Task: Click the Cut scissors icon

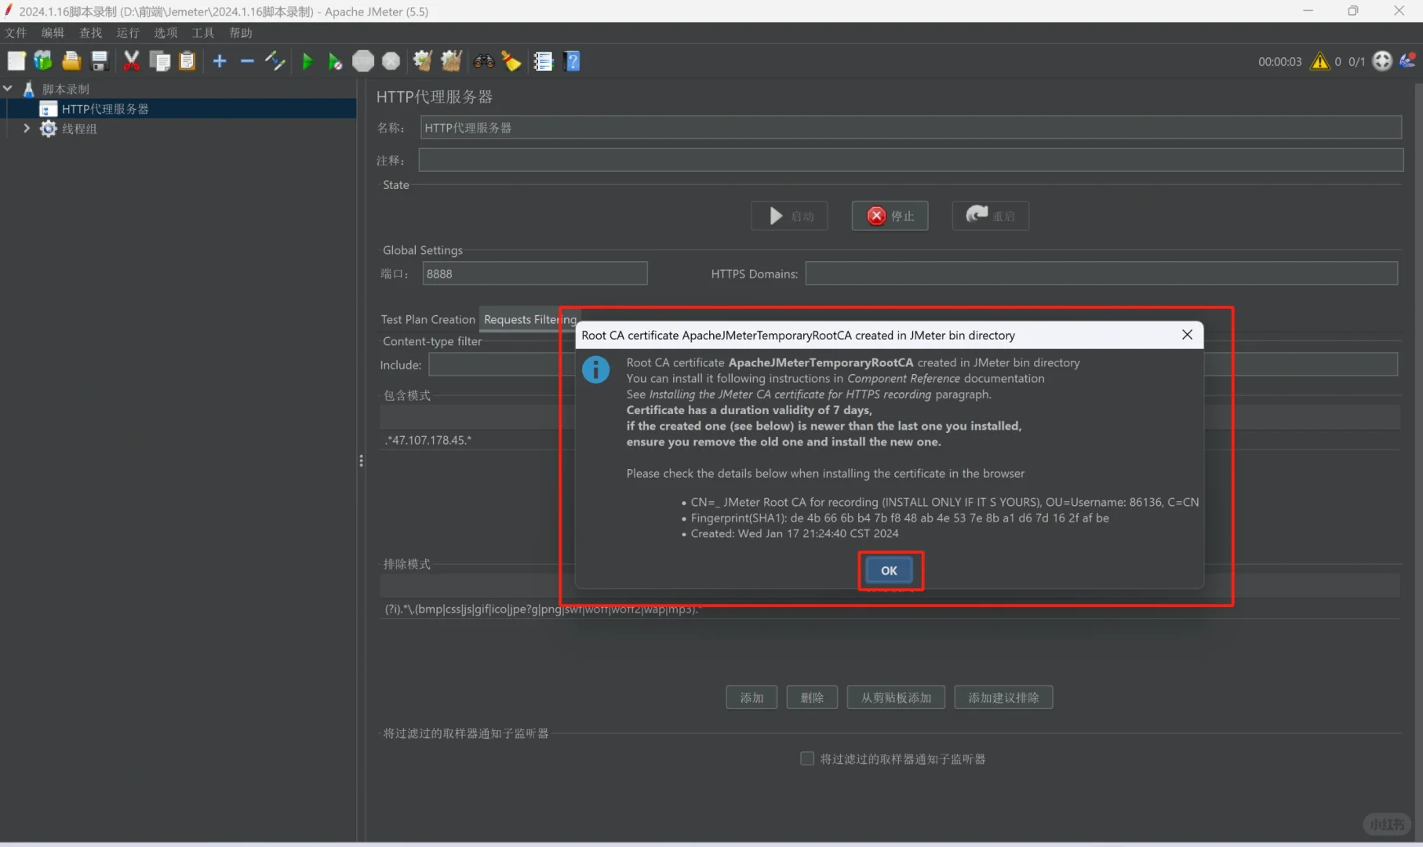Action: (131, 61)
